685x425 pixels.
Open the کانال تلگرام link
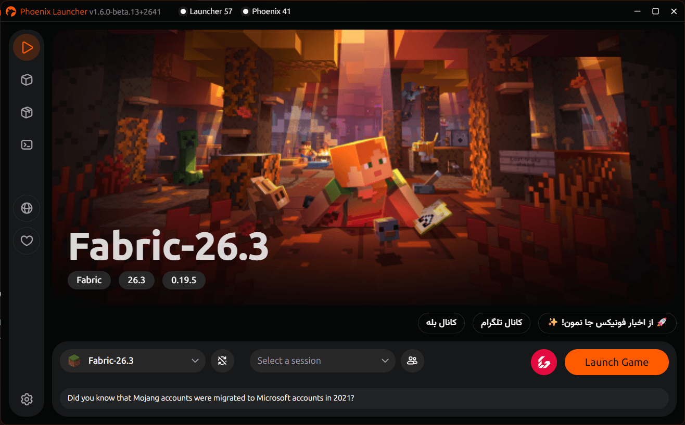(x=501, y=323)
